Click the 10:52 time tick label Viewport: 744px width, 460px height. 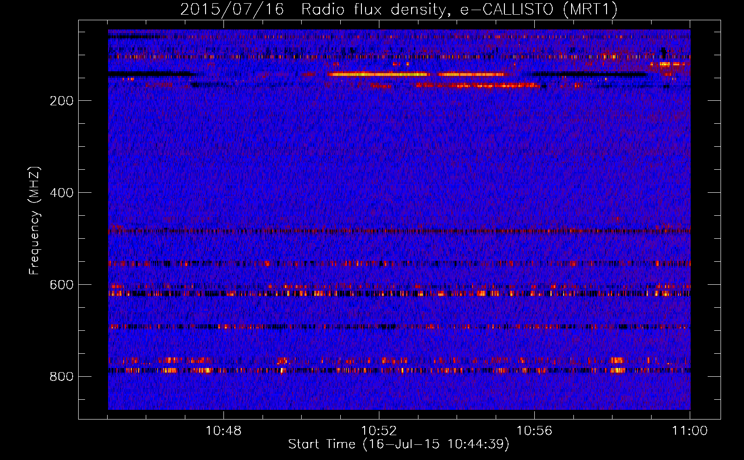click(x=379, y=431)
